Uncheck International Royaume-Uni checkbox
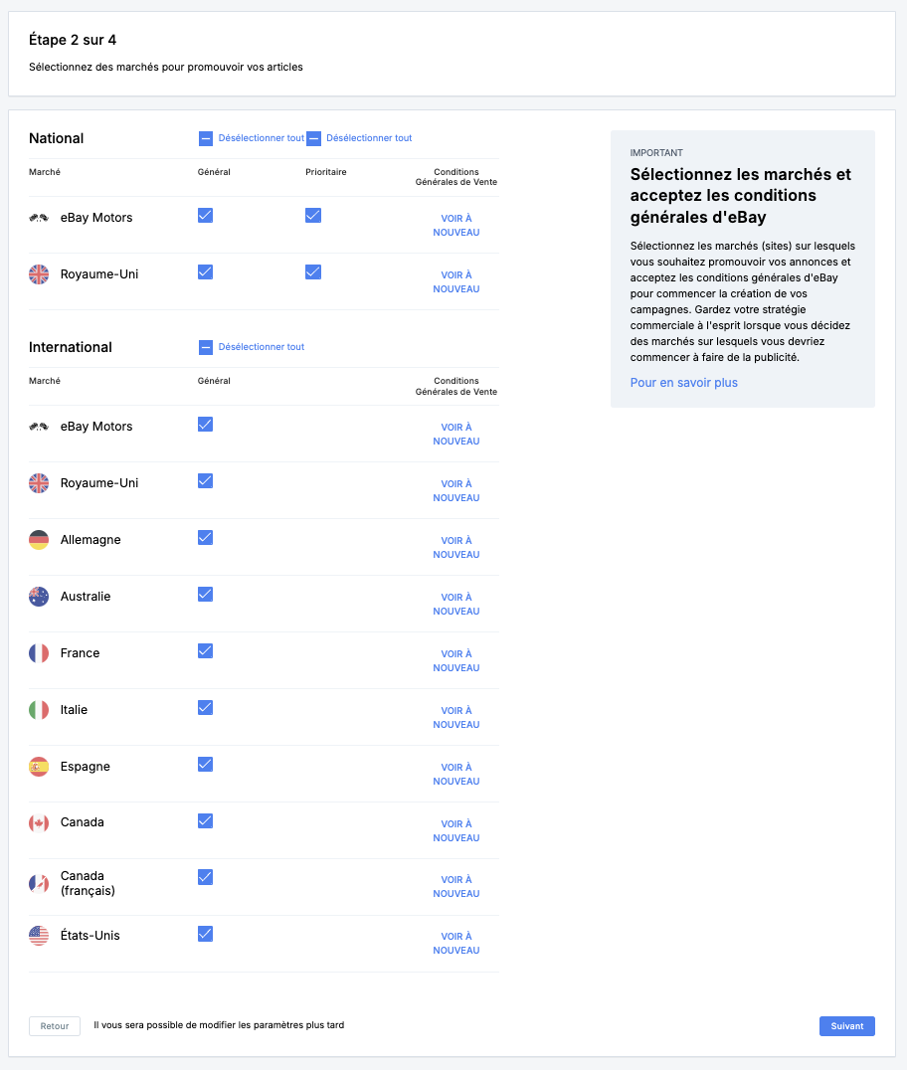This screenshot has height=1070, width=907. (206, 481)
